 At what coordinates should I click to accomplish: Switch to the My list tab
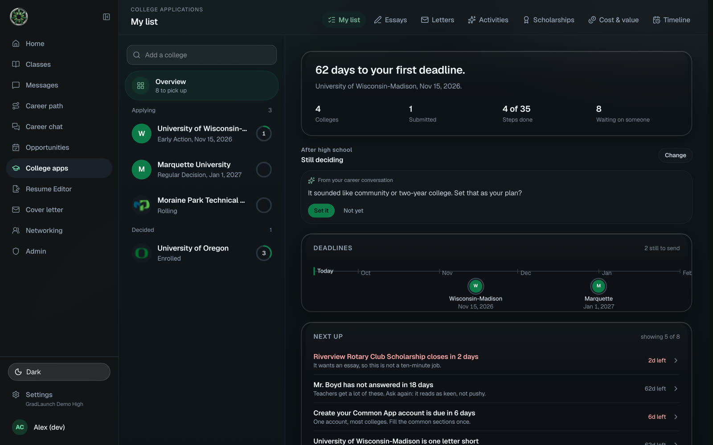tap(344, 20)
